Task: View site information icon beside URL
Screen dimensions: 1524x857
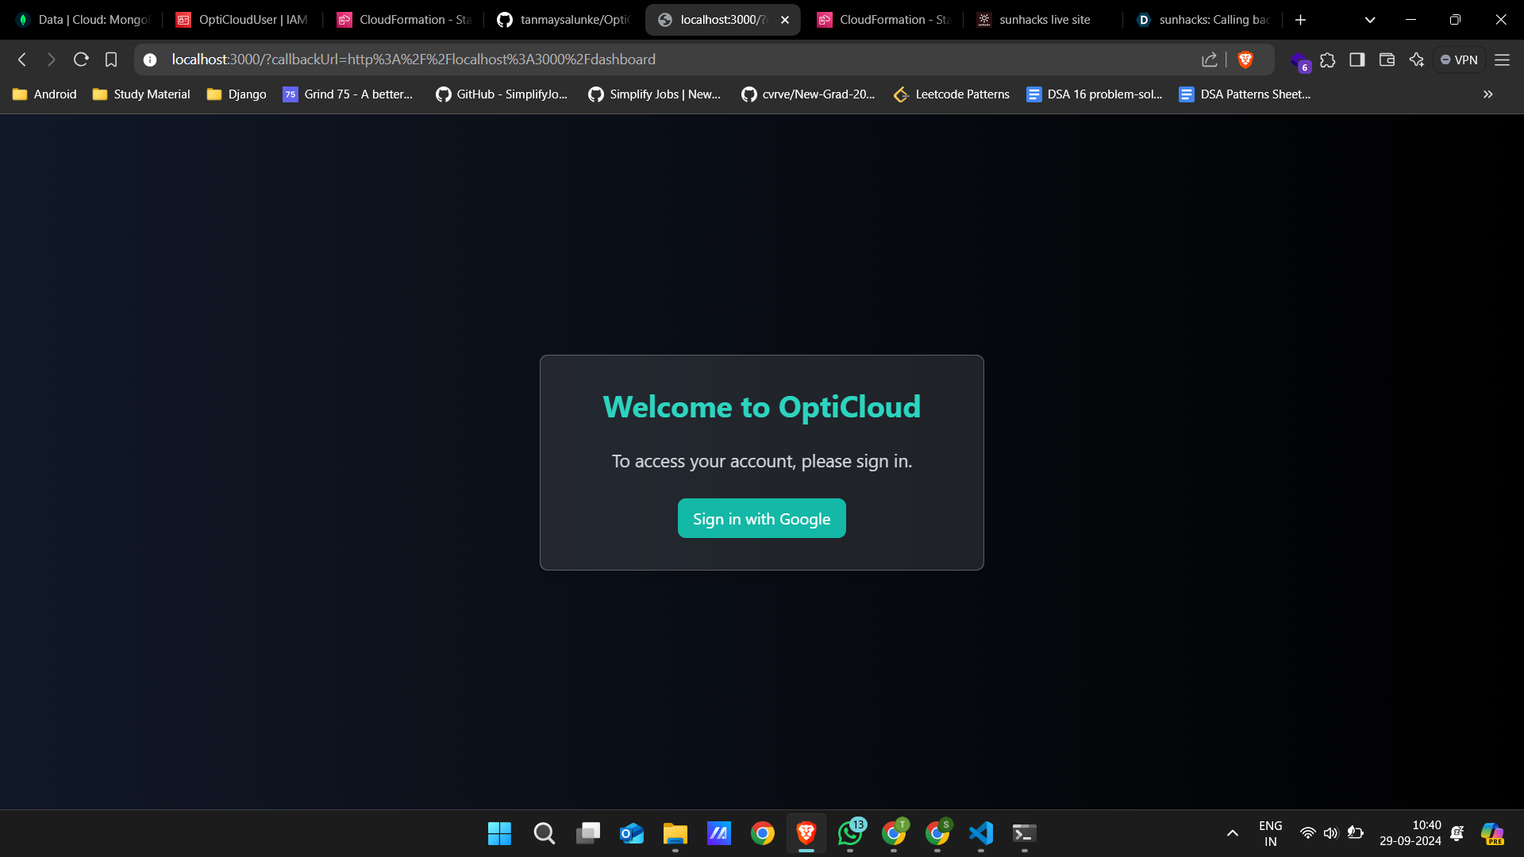Action: (150, 60)
